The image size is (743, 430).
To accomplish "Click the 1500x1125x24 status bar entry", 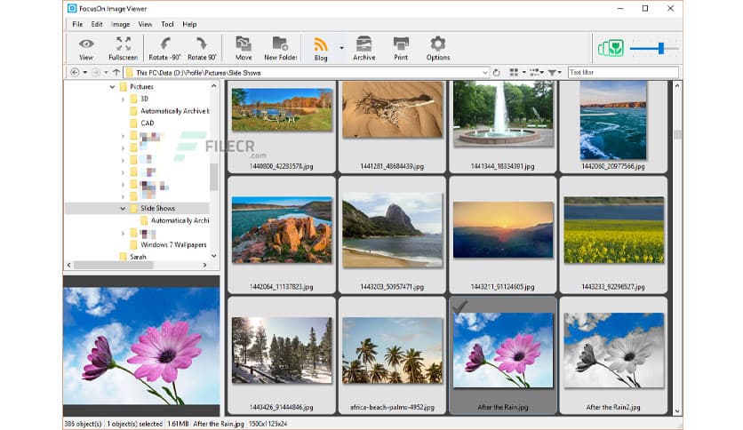I will click(268, 424).
